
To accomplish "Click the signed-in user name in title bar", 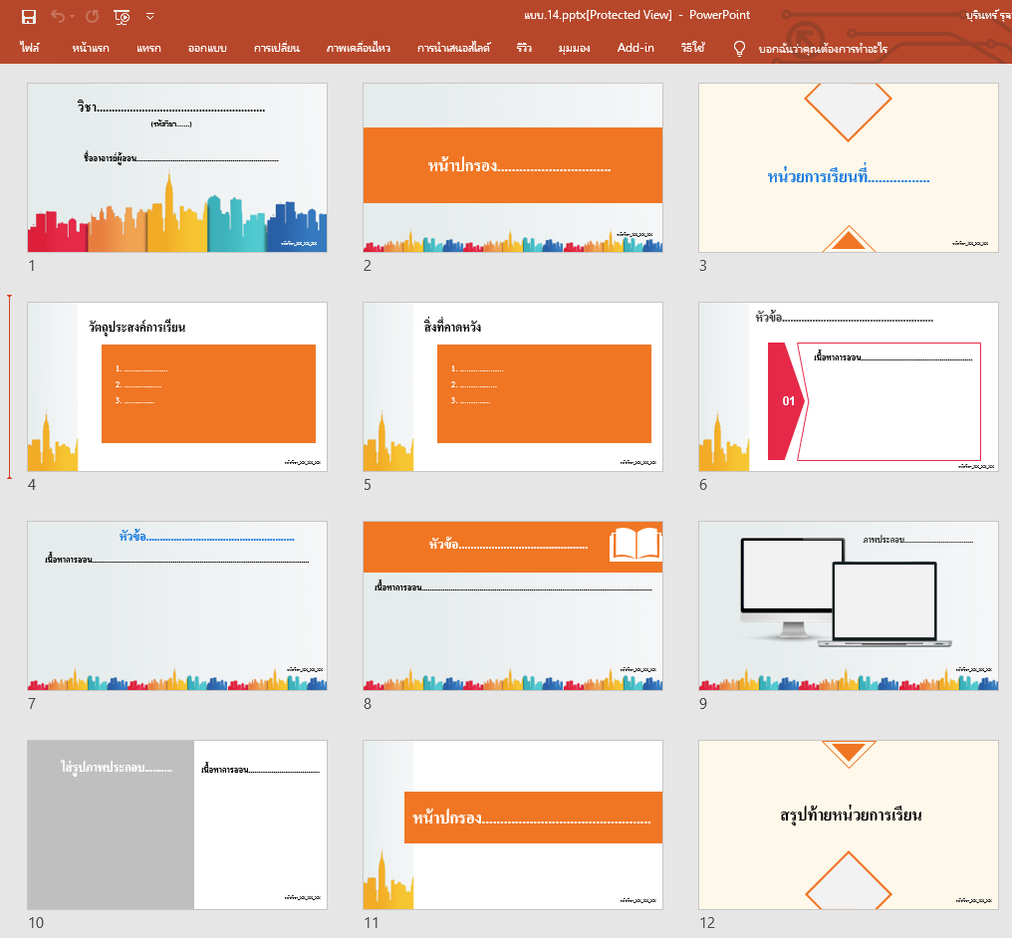I will pos(988,15).
